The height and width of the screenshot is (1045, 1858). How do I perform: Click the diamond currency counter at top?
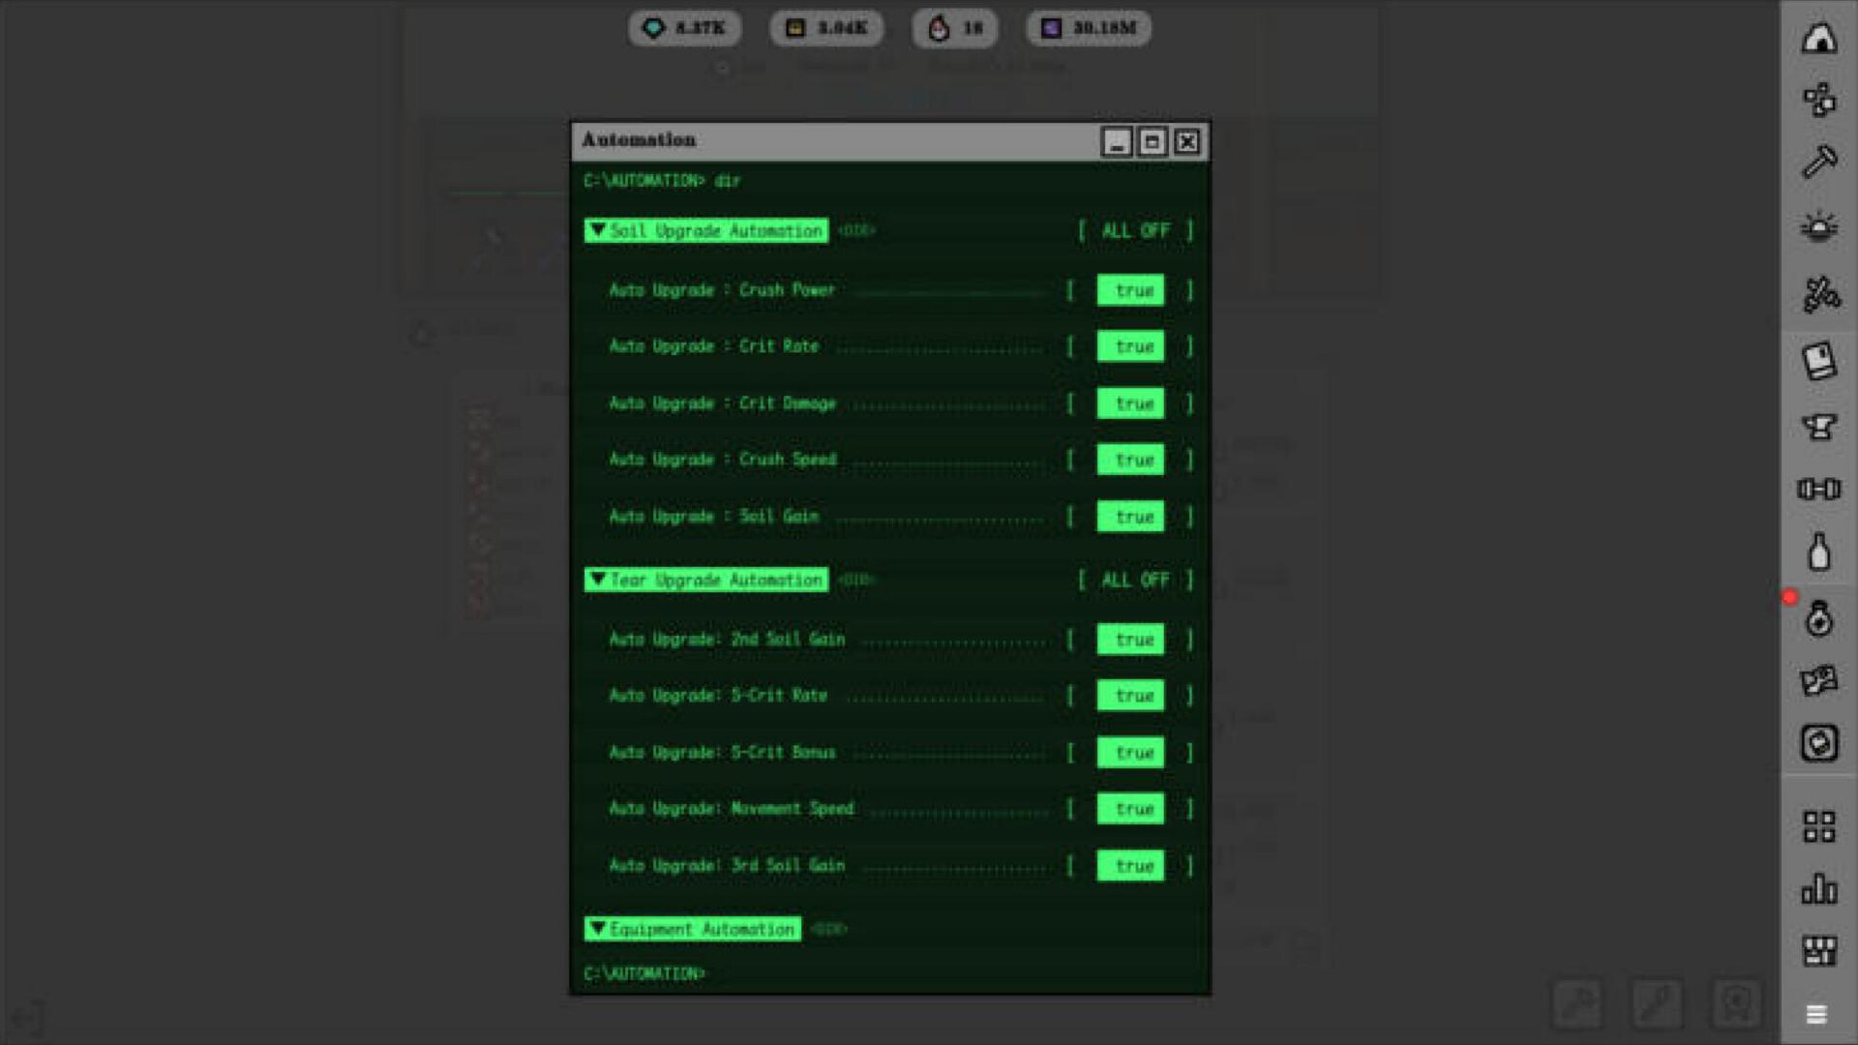click(684, 28)
